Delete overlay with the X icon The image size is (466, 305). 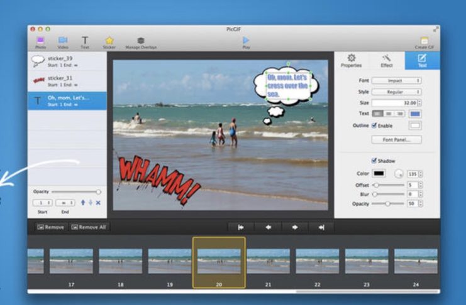click(x=98, y=203)
